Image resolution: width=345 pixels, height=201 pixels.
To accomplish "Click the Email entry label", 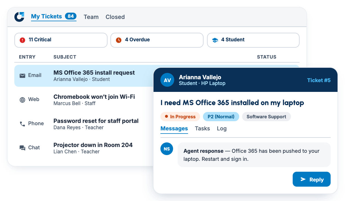I will point(35,75).
